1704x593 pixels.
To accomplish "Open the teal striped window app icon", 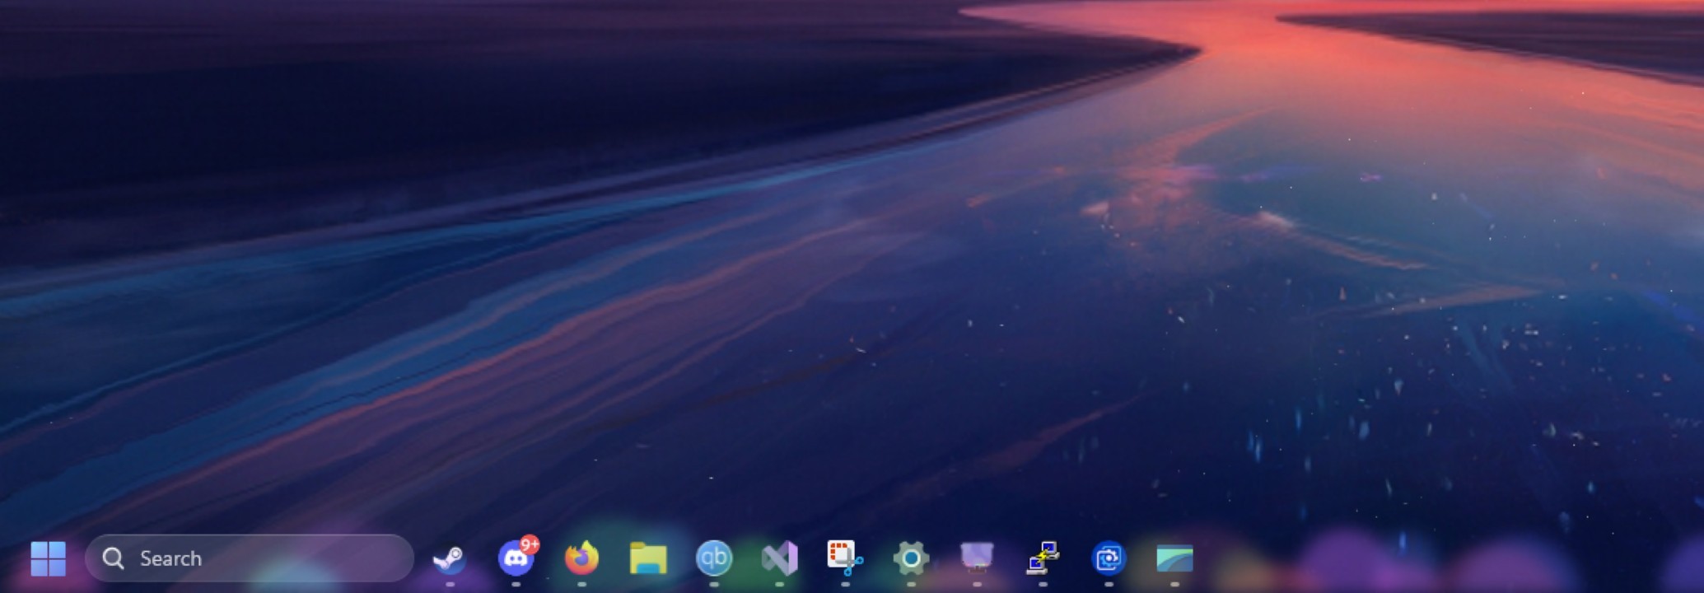I will pos(1174,558).
